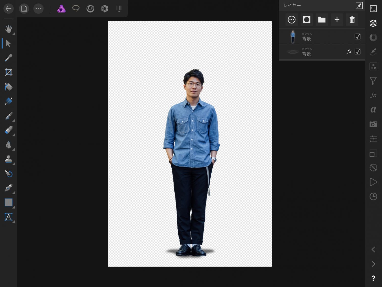Select the Paint Brush tool

point(8,116)
